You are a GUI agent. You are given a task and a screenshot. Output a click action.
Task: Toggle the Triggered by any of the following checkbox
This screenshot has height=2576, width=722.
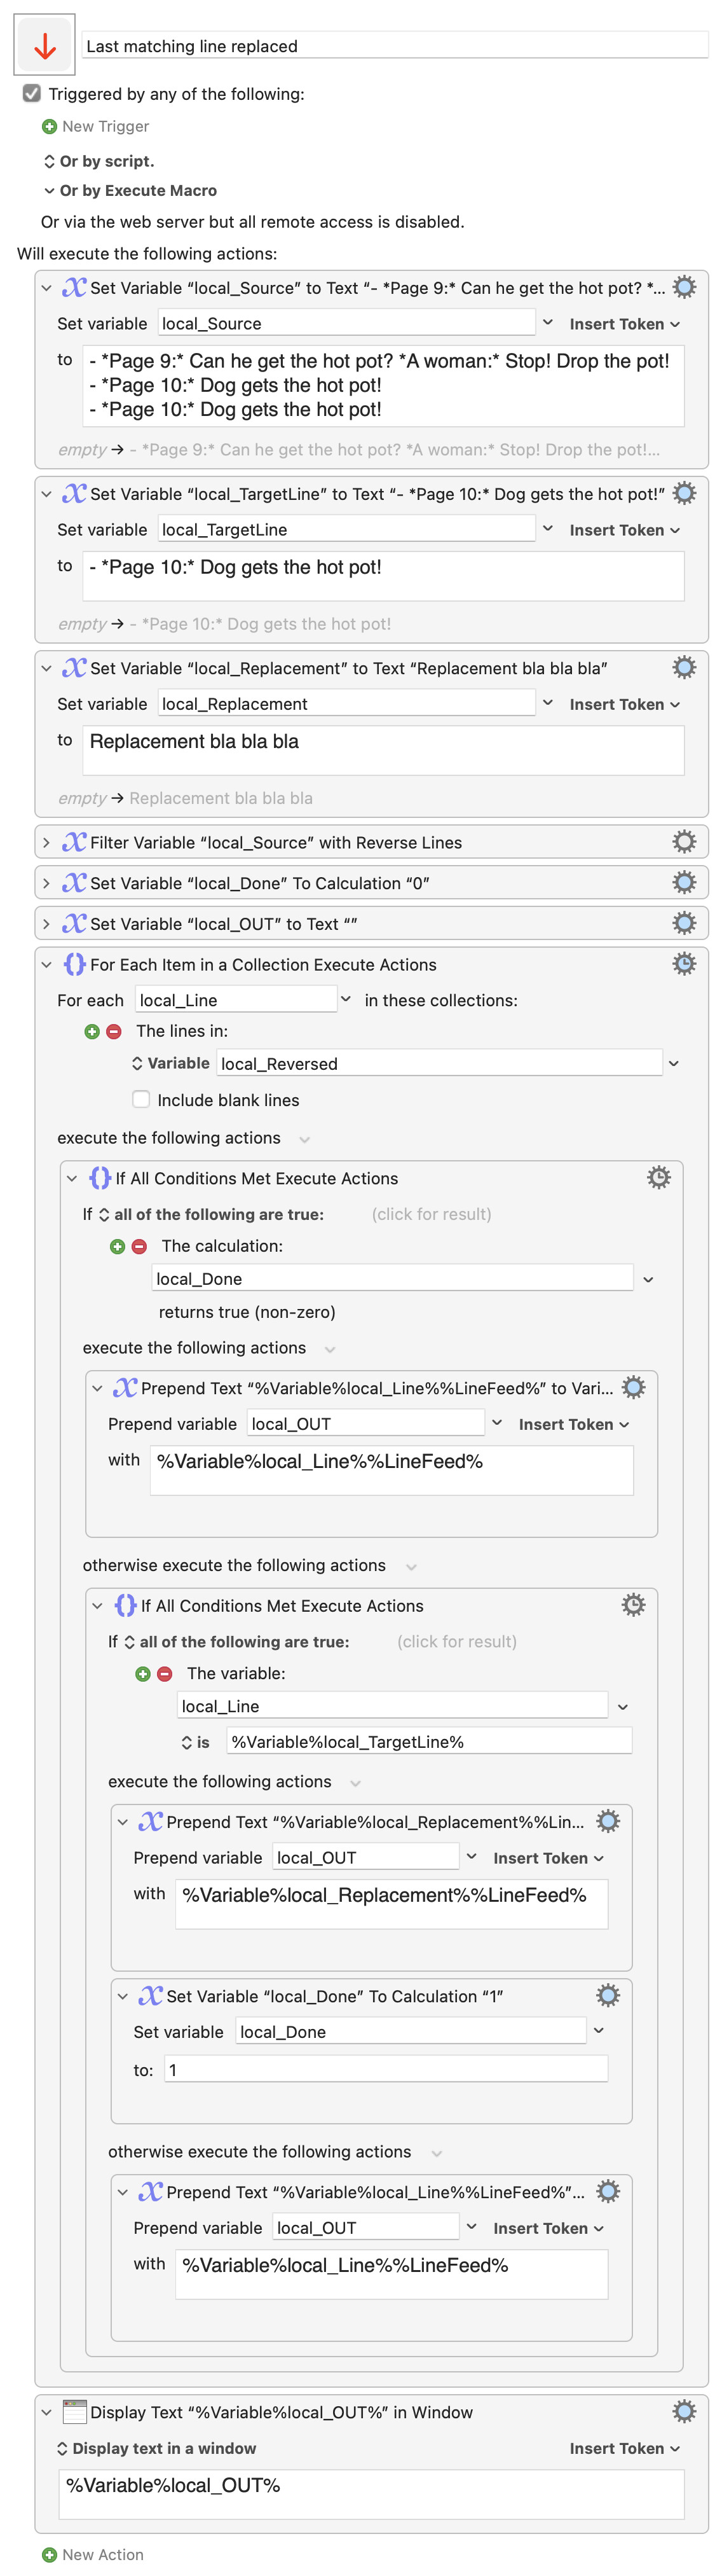tap(32, 93)
